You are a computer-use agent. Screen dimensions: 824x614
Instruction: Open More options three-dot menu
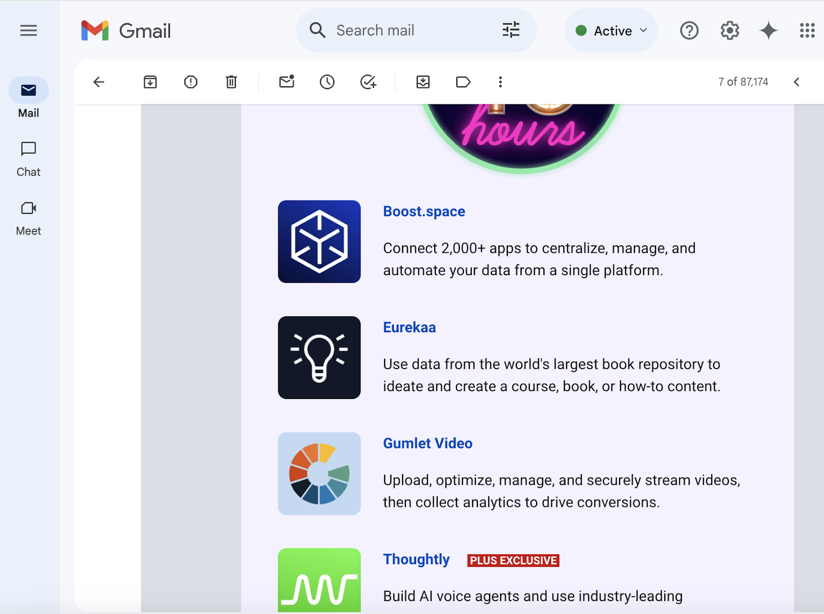tap(500, 82)
